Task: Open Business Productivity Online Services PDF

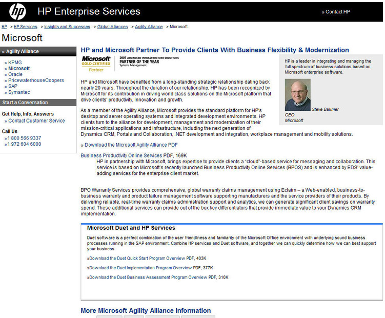Action: [121, 155]
